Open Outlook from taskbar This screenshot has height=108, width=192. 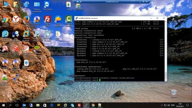click(24, 105)
